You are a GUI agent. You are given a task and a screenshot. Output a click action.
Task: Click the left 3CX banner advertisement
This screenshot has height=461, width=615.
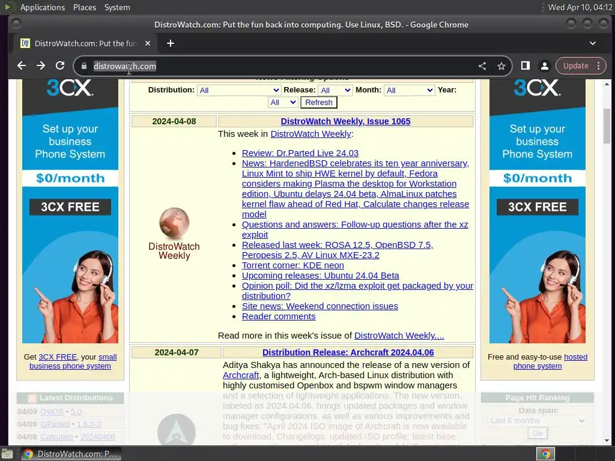coord(70,211)
